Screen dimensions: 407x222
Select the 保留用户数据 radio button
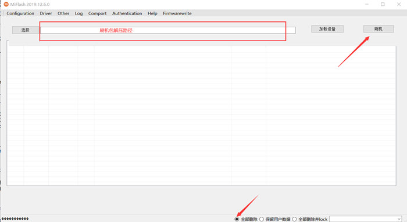[262, 219]
